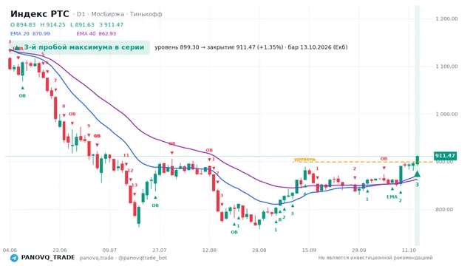Click the '09.07' date axis label
Screen dimensions: 473x266
point(109,250)
